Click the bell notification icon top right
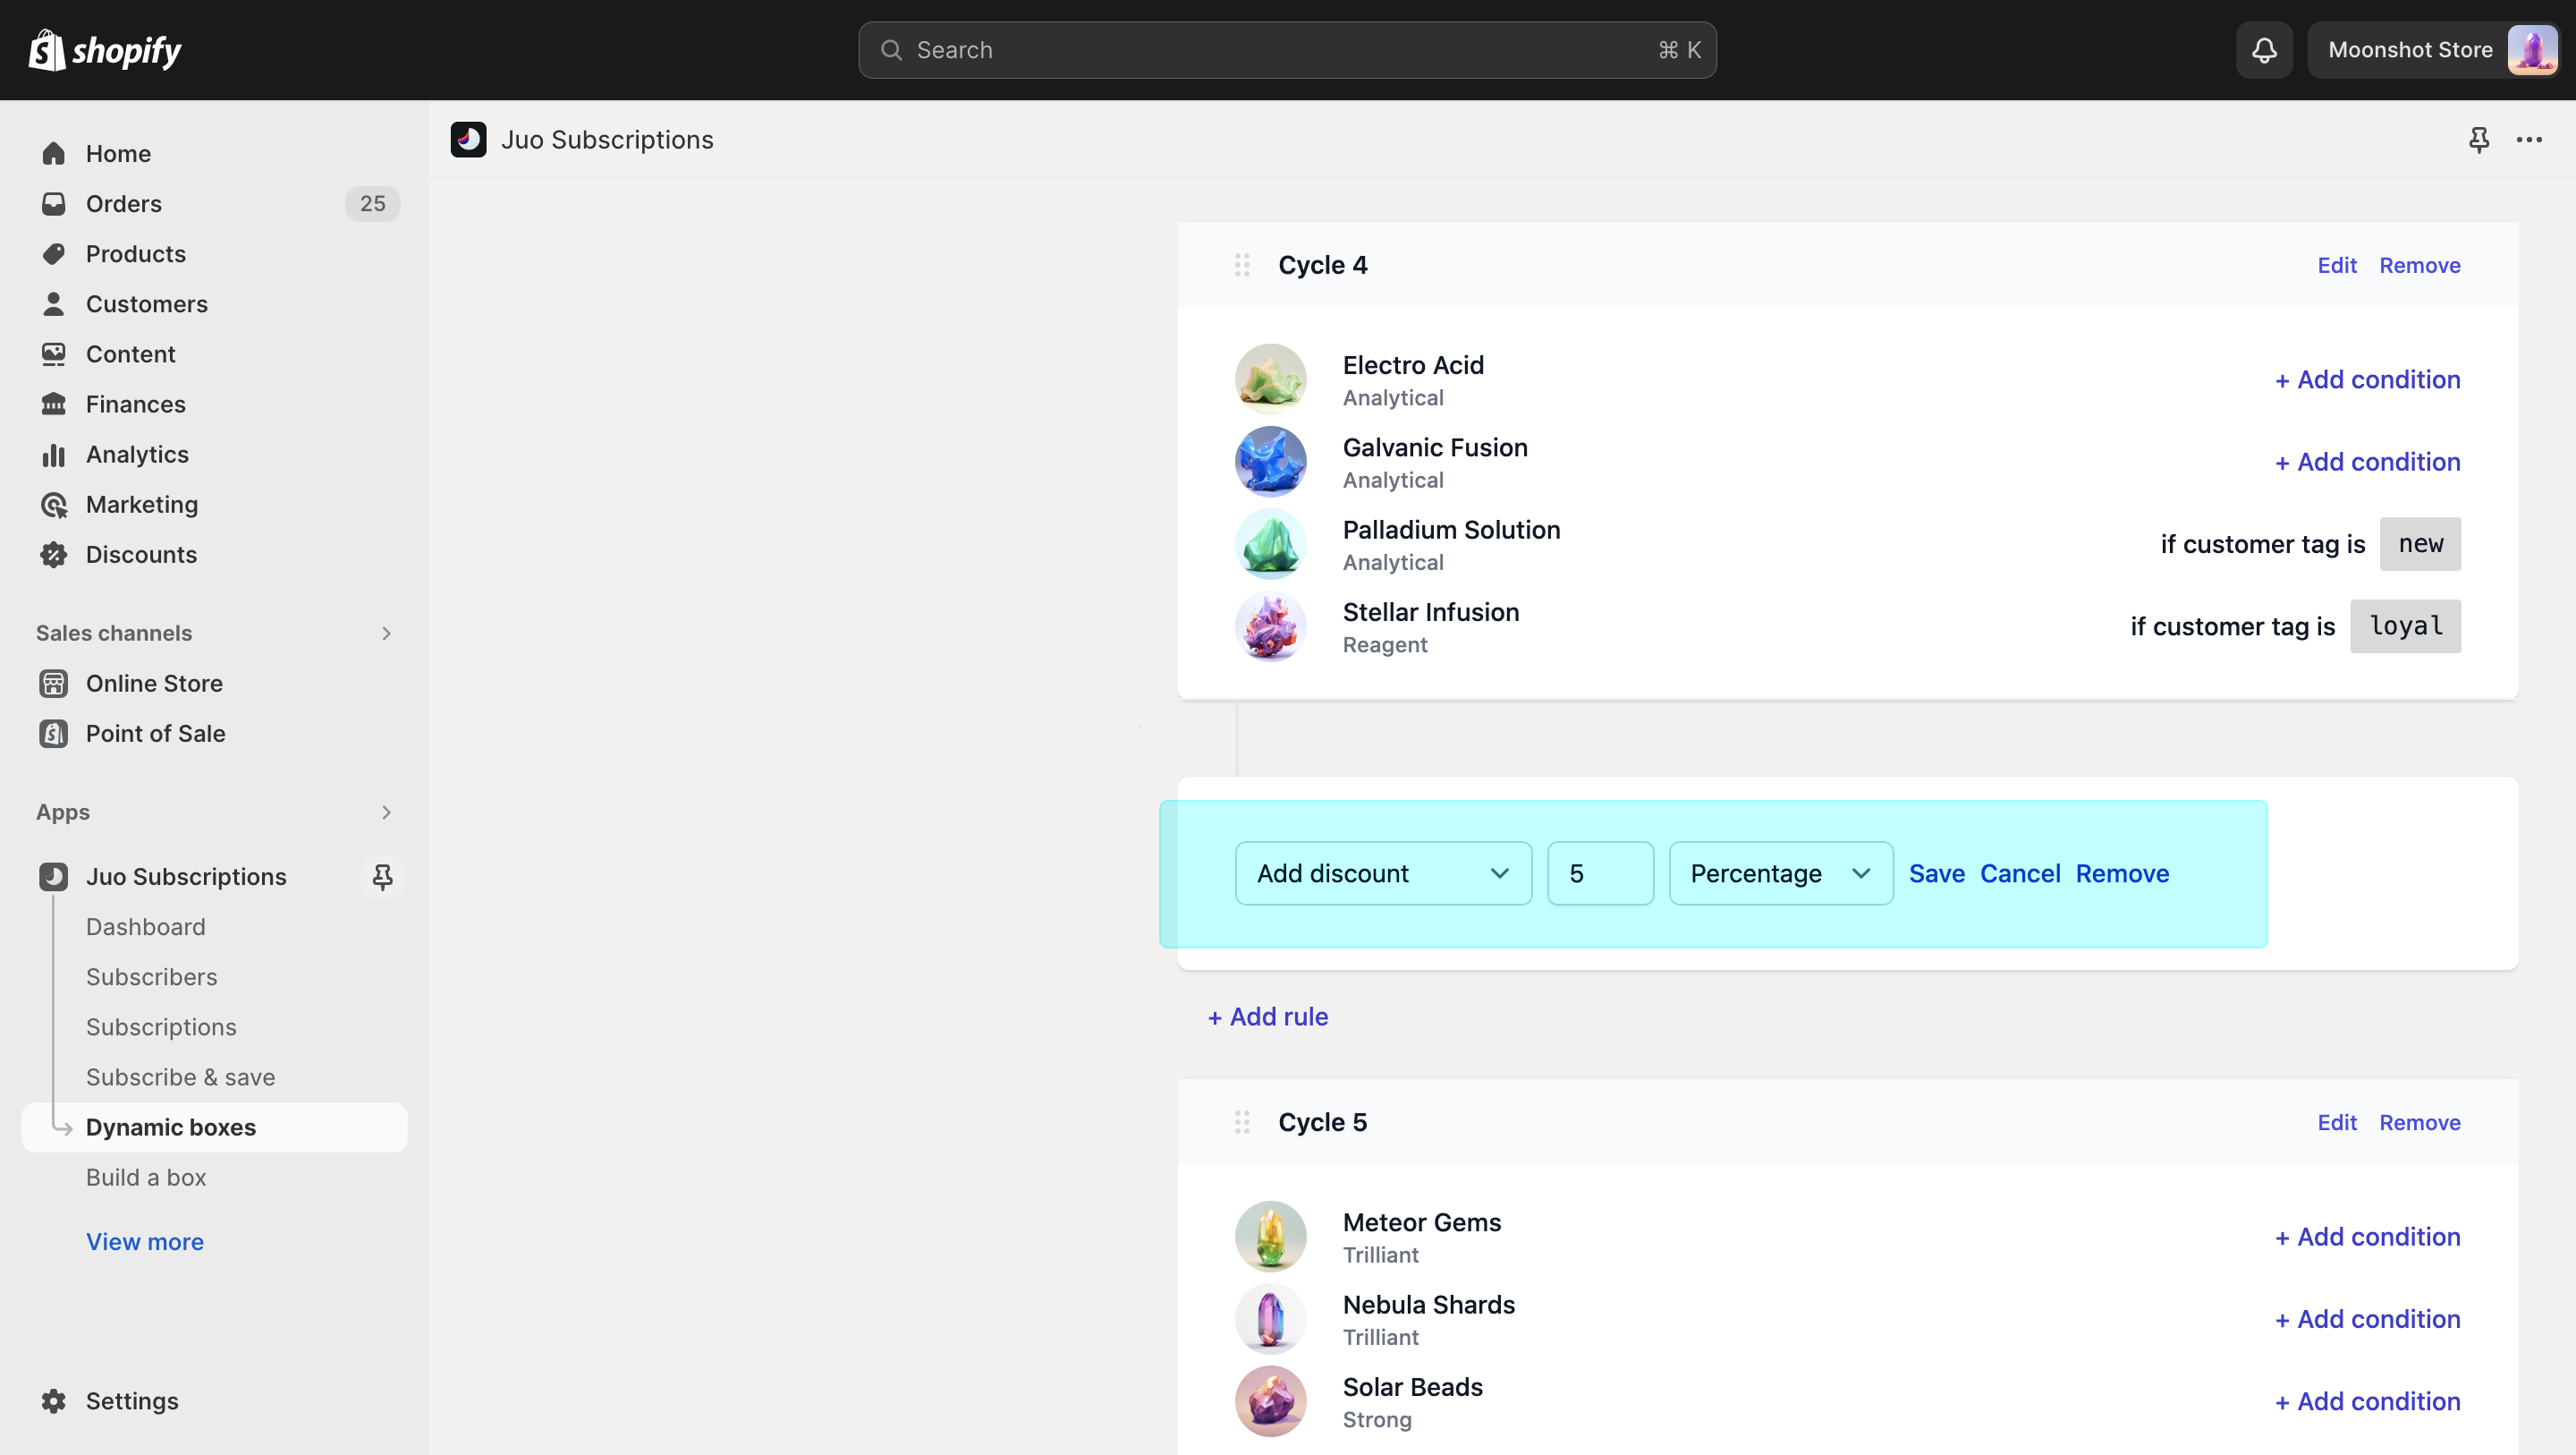Viewport: 2576px width, 1455px height. pyautogui.click(x=2265, y=49)
